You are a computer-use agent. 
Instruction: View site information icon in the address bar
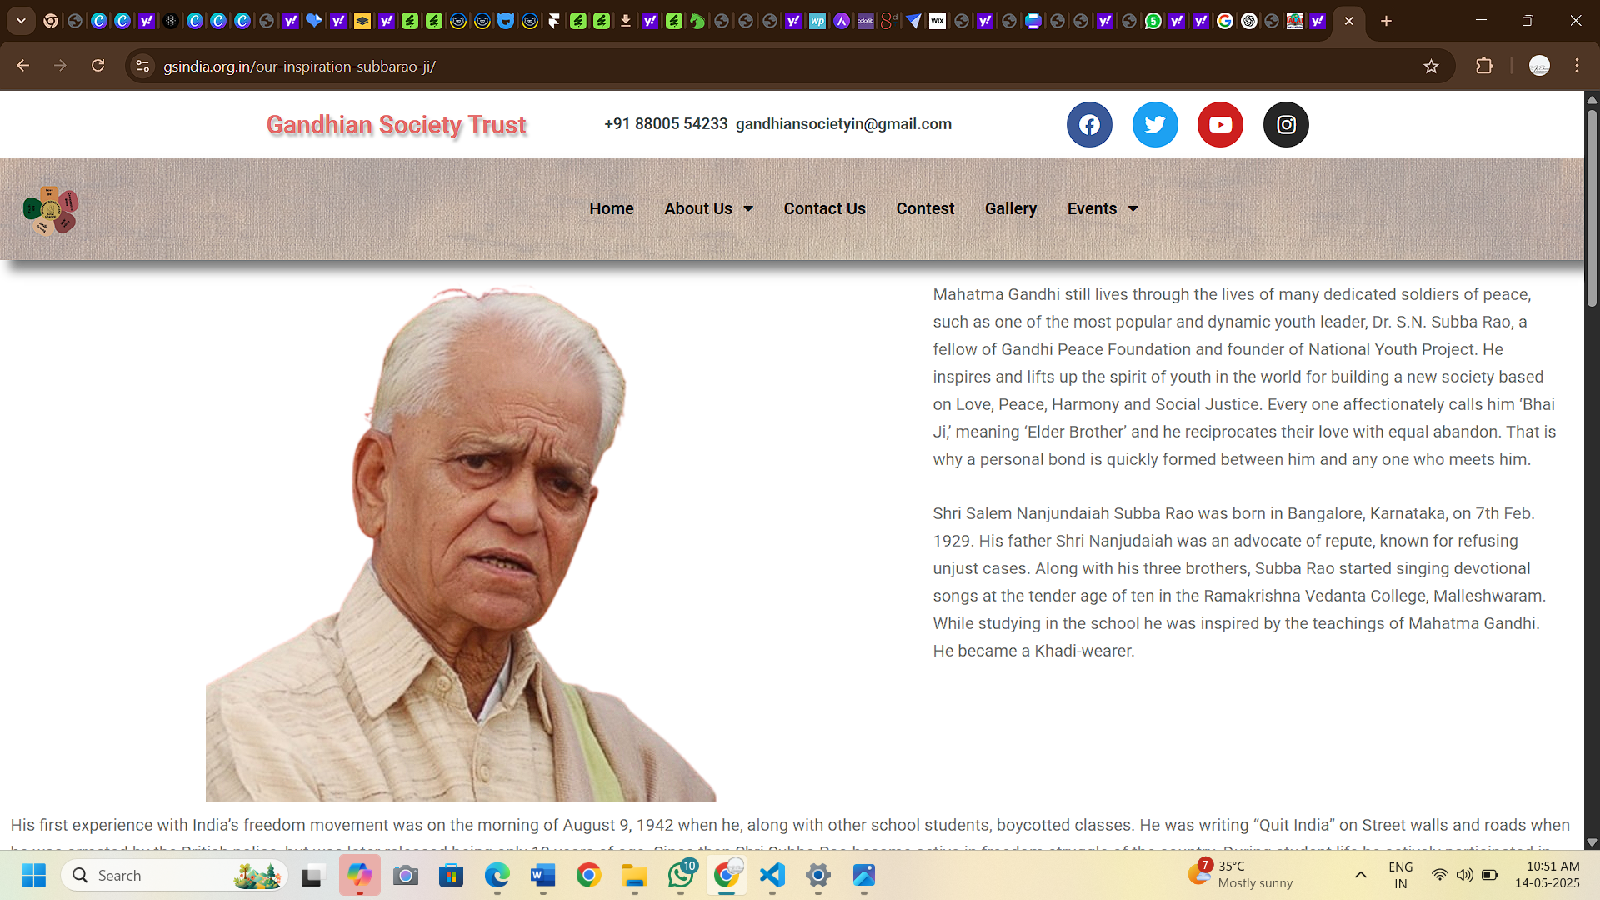click(x=143, y=67)
